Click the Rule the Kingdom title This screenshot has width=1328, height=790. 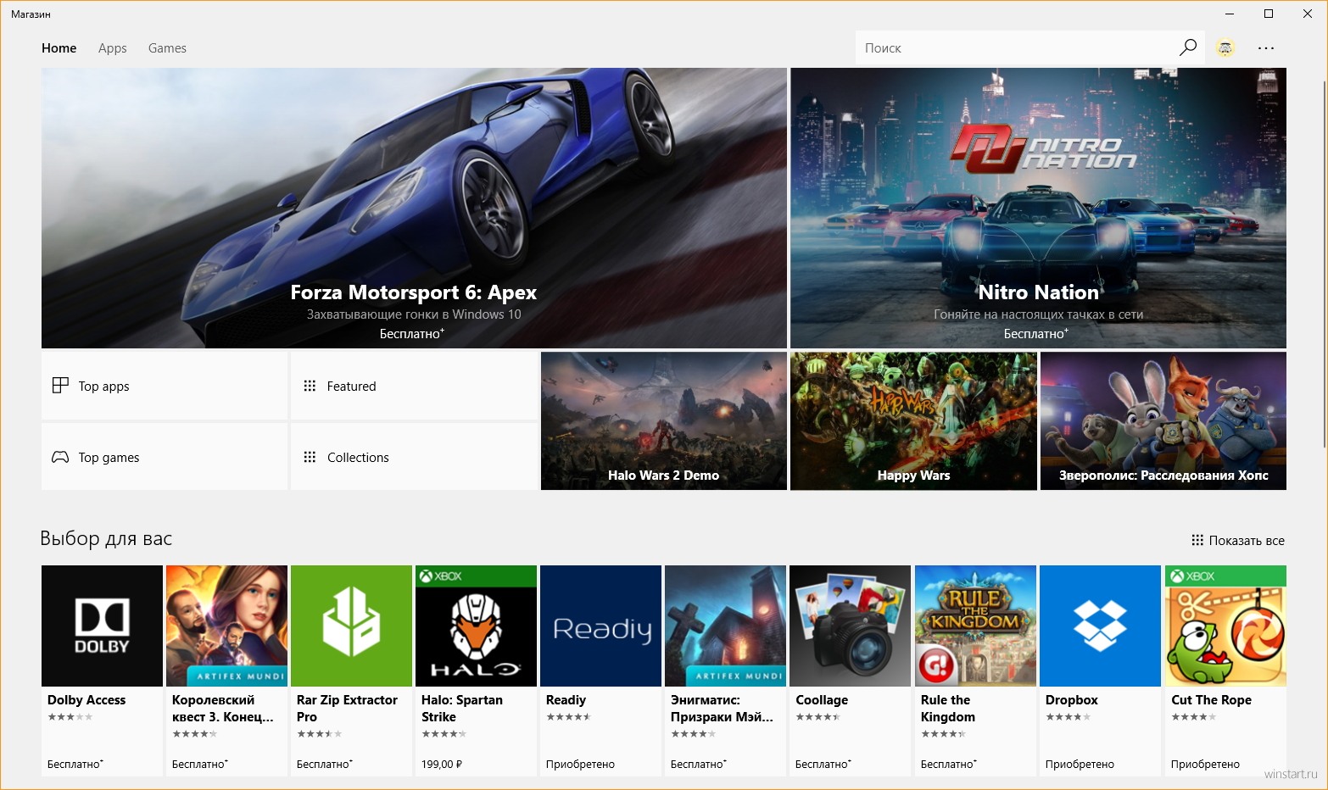pos(948,708)
